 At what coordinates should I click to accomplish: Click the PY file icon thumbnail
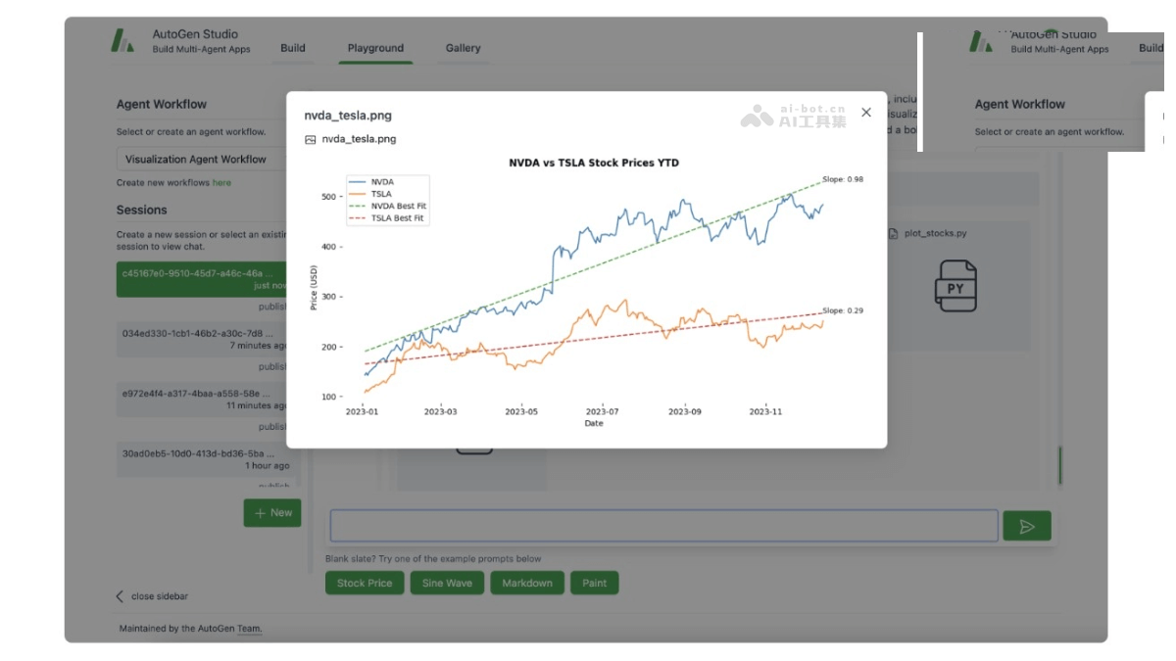pyautogui.click(x=955, y=286)
